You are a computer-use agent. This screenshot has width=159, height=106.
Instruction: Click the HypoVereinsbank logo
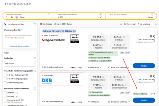[x=53, y=40]
